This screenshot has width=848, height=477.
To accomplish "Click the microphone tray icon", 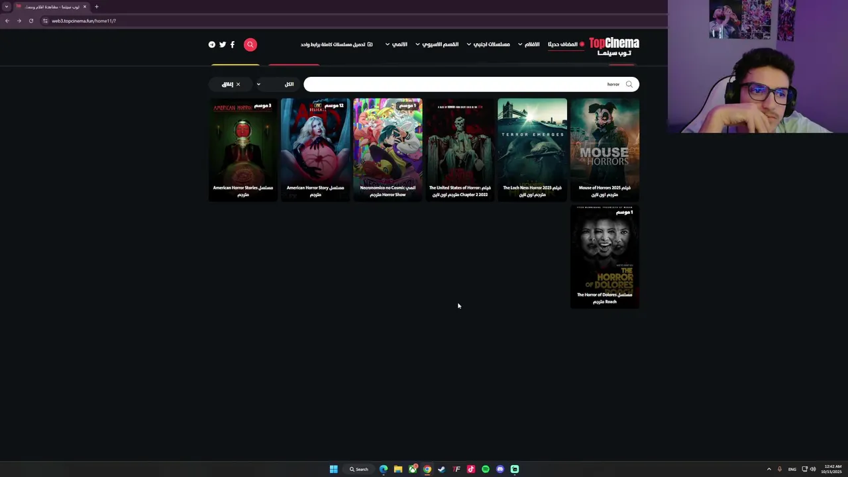I will pos(780,469).
